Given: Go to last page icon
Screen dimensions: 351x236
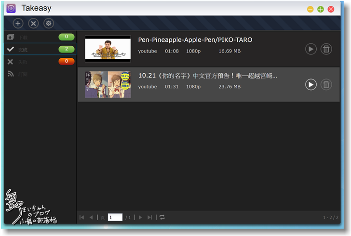Looking at the screenshot, I should pyautogui.click(x=150, y=217).
